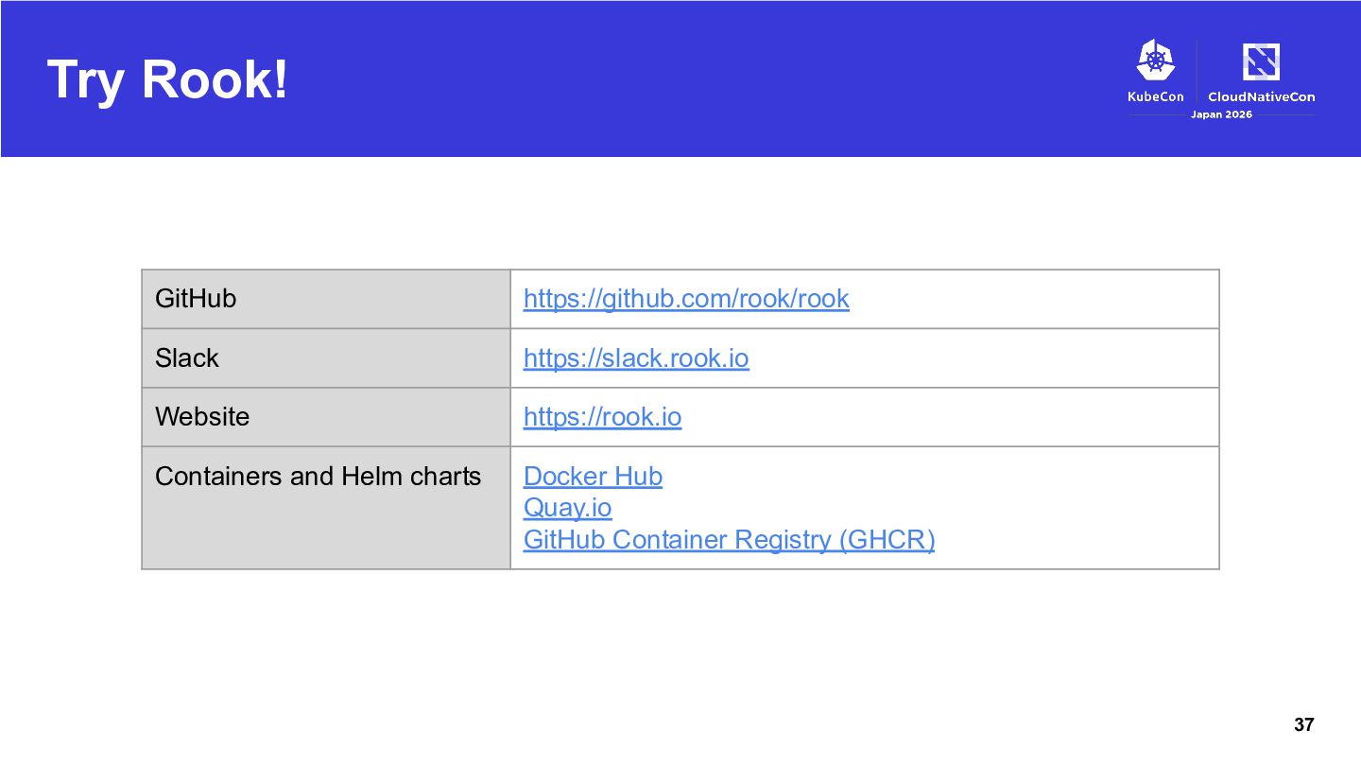Click the KubeCon helm wheel logo

pos(1155,60)
